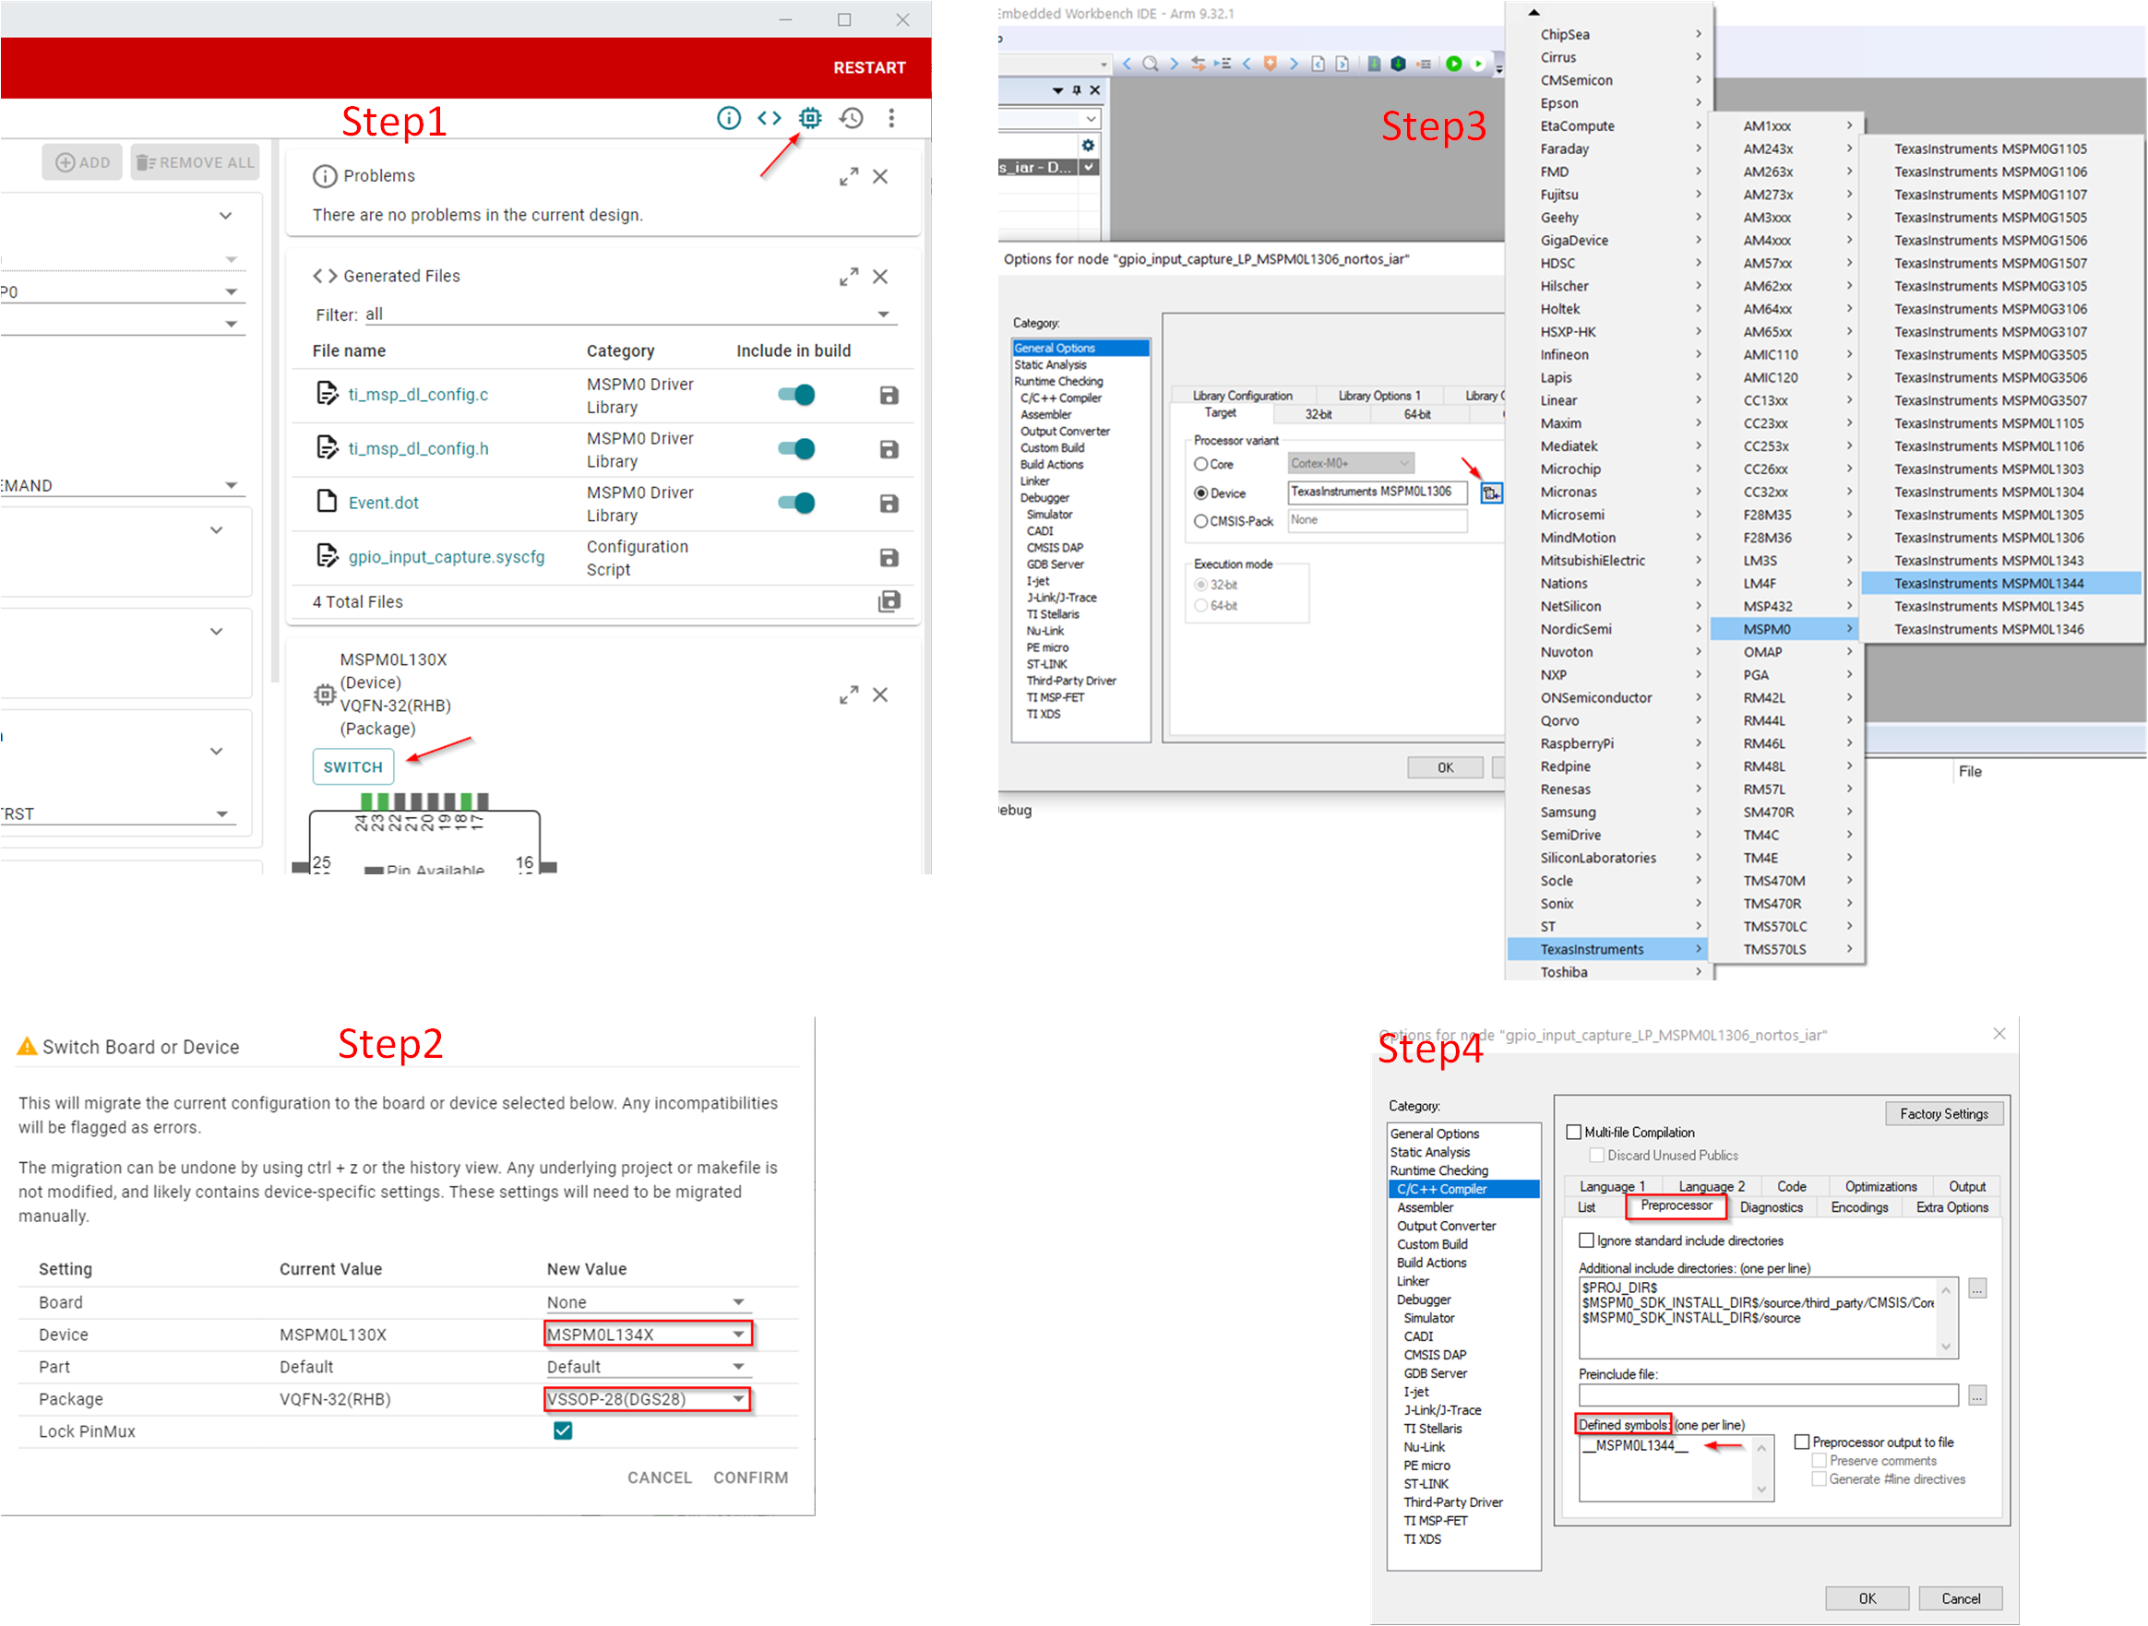Image resolution: width=2148 pixels, height=1626 pixels.
Task: Close the Generated Files panel
Action: click(880, 277)
